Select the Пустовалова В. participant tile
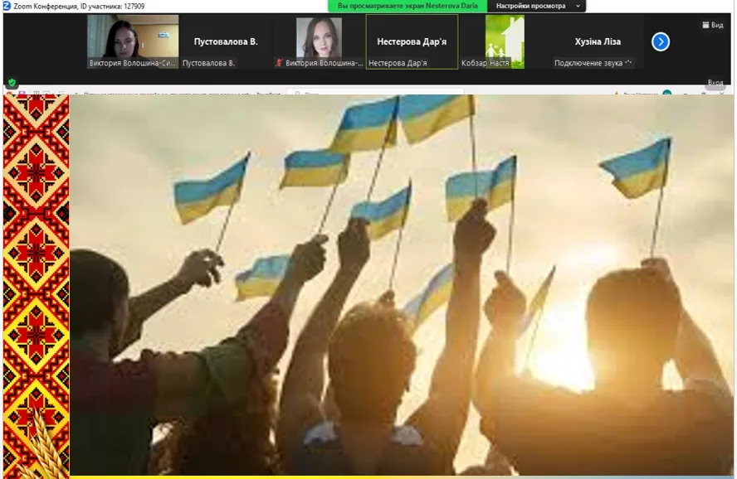The width and height of the screenshot is (737, 479). 226,41
